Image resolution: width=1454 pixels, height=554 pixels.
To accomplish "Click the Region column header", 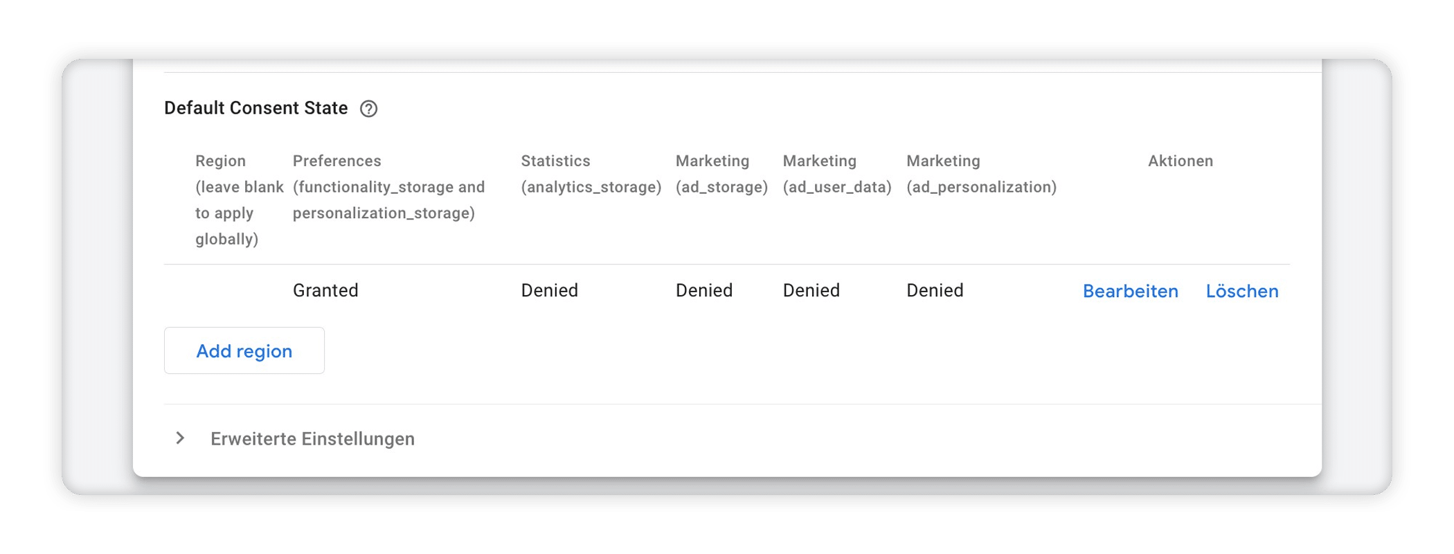I will (x=239, y=199).
